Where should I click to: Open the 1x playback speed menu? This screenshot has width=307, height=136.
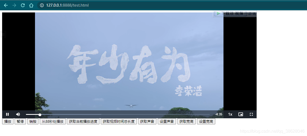[x=230, y=115]
